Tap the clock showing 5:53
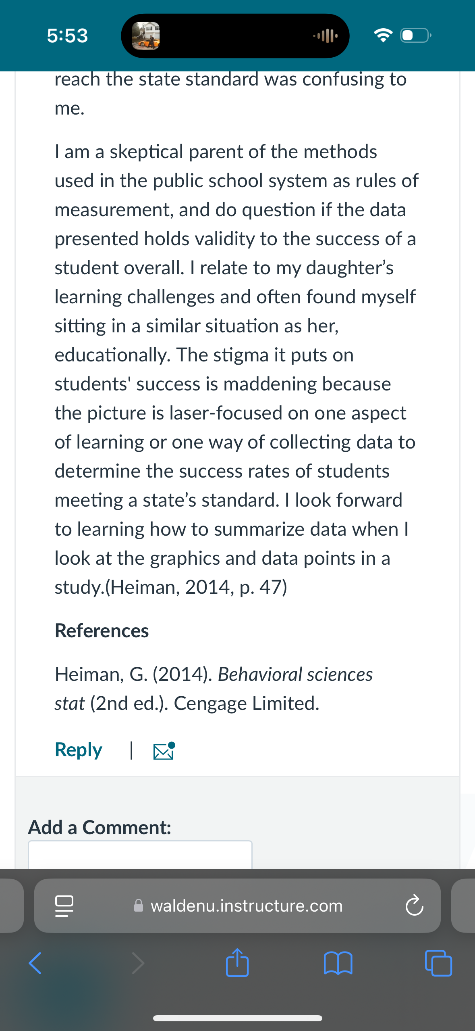The height and width of the screenshot is (1031, 475). [x=67, y=35]
